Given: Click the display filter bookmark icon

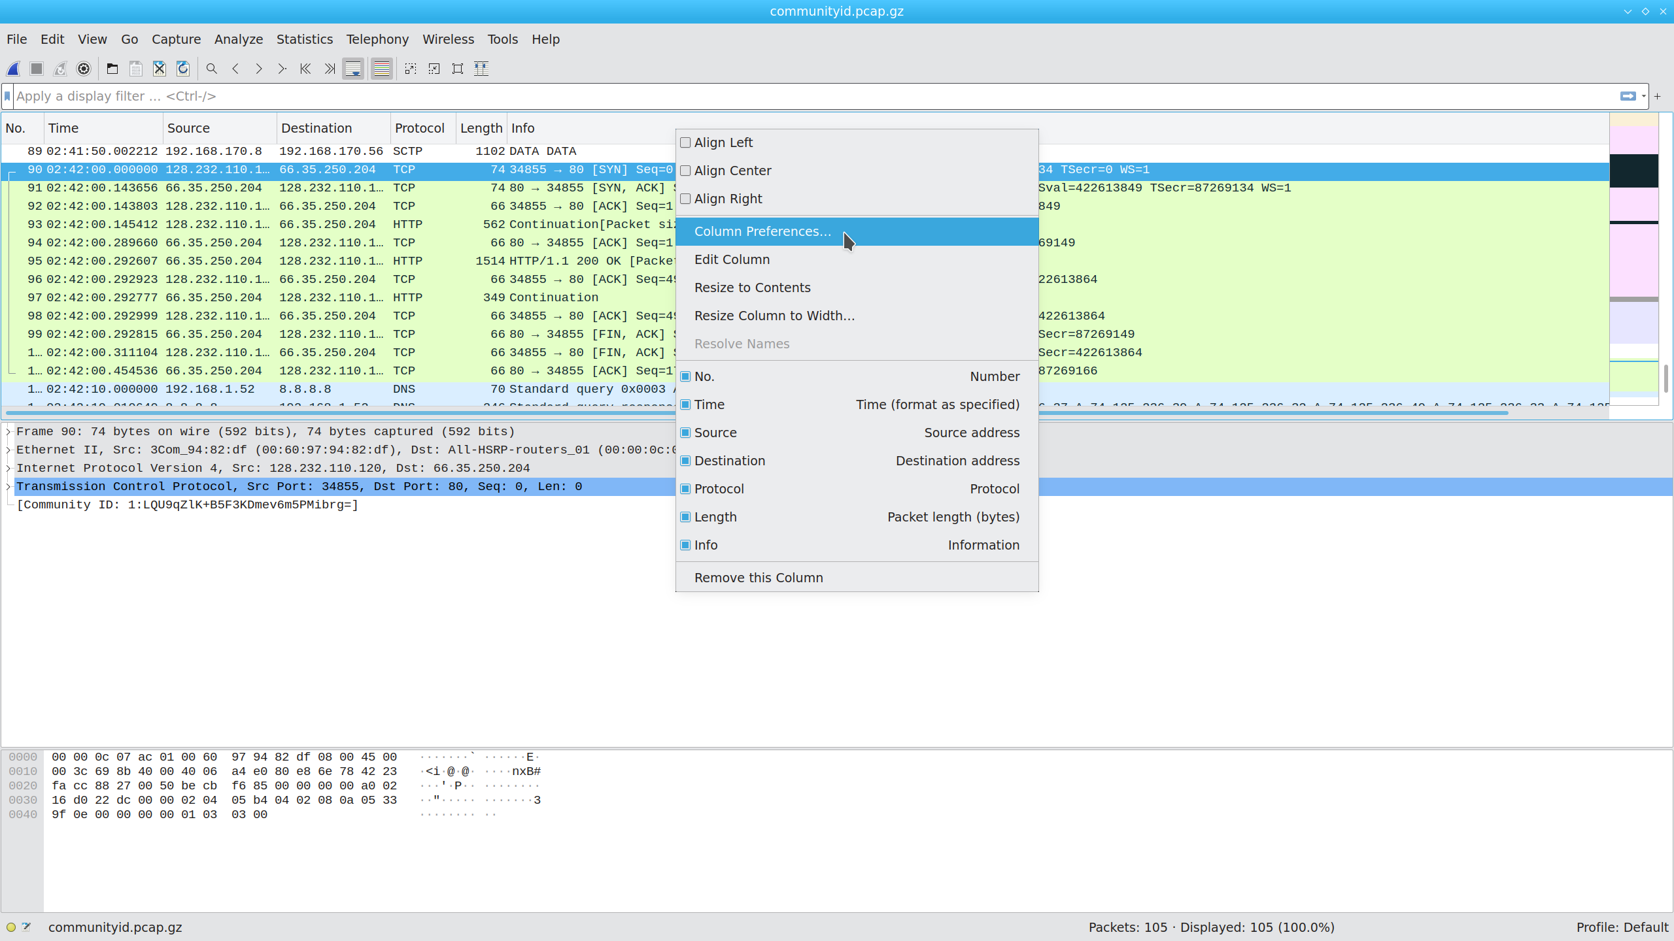Looking at the screenshot, I should [8, 96].
